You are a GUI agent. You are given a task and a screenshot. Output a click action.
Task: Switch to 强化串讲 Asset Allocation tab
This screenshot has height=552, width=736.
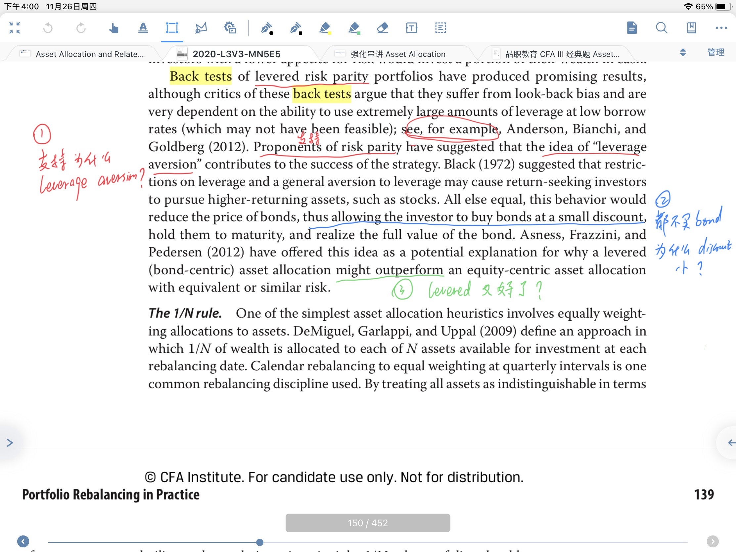pyautogui.click(x=397, y=54)
